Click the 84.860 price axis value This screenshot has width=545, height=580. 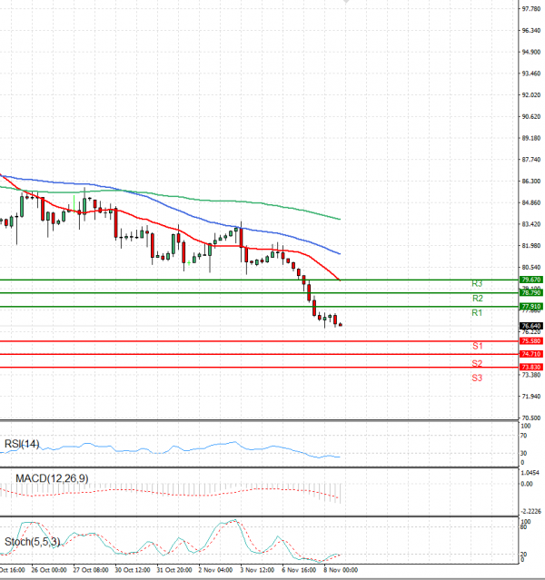531,202
